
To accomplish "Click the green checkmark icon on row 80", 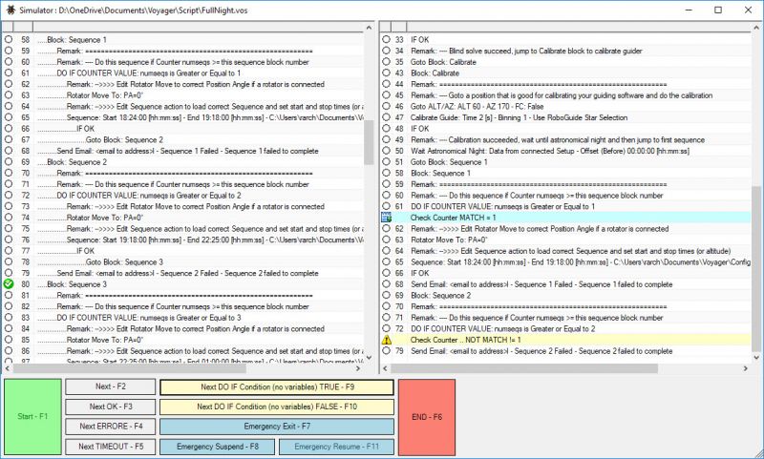I will [9, 284].
